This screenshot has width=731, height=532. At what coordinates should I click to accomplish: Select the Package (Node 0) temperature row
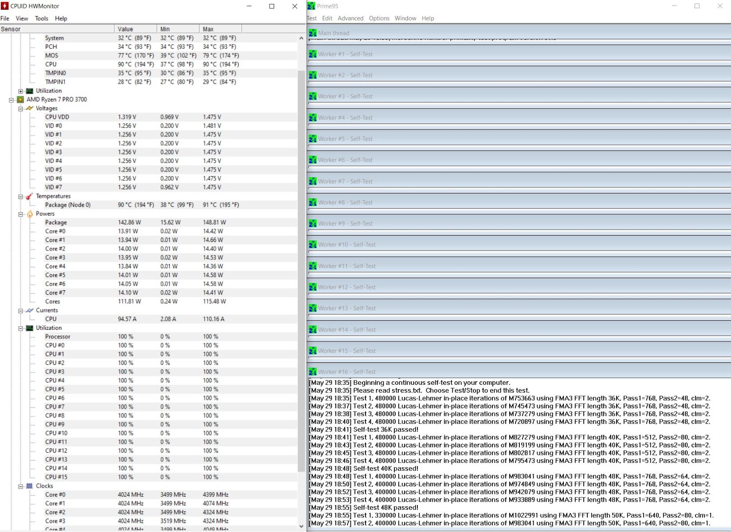(x=149, y=205)
